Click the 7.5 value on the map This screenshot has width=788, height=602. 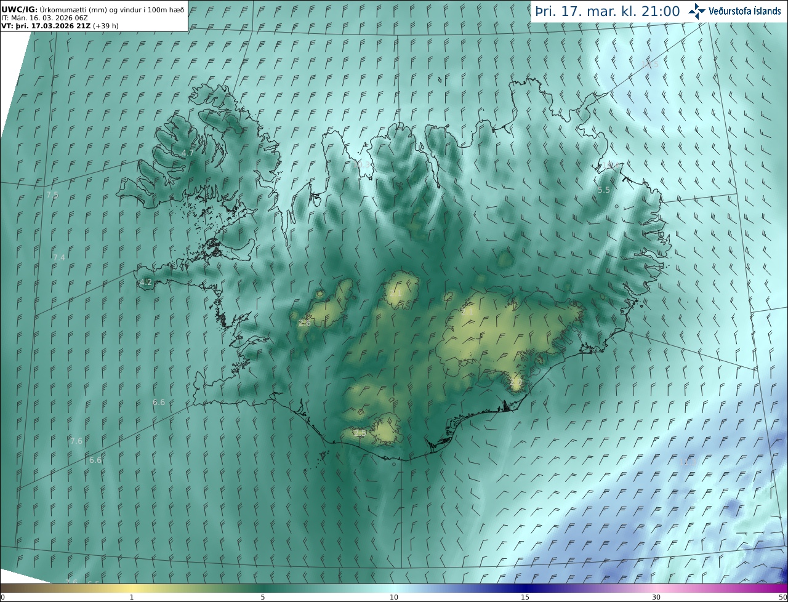pos(52,195)
